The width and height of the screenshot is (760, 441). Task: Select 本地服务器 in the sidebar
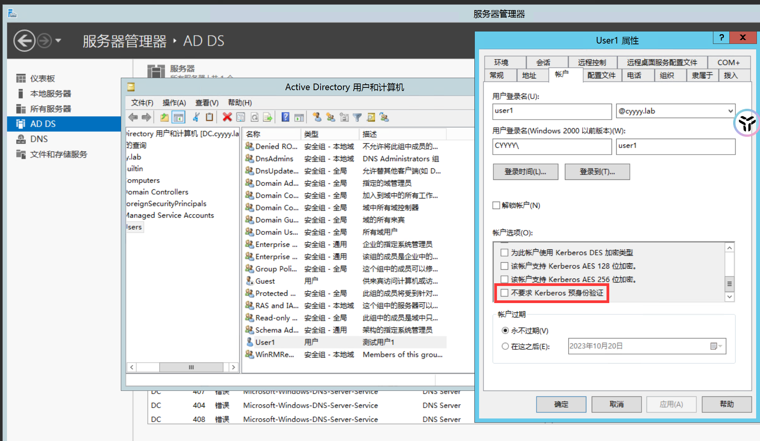[51, 94]
